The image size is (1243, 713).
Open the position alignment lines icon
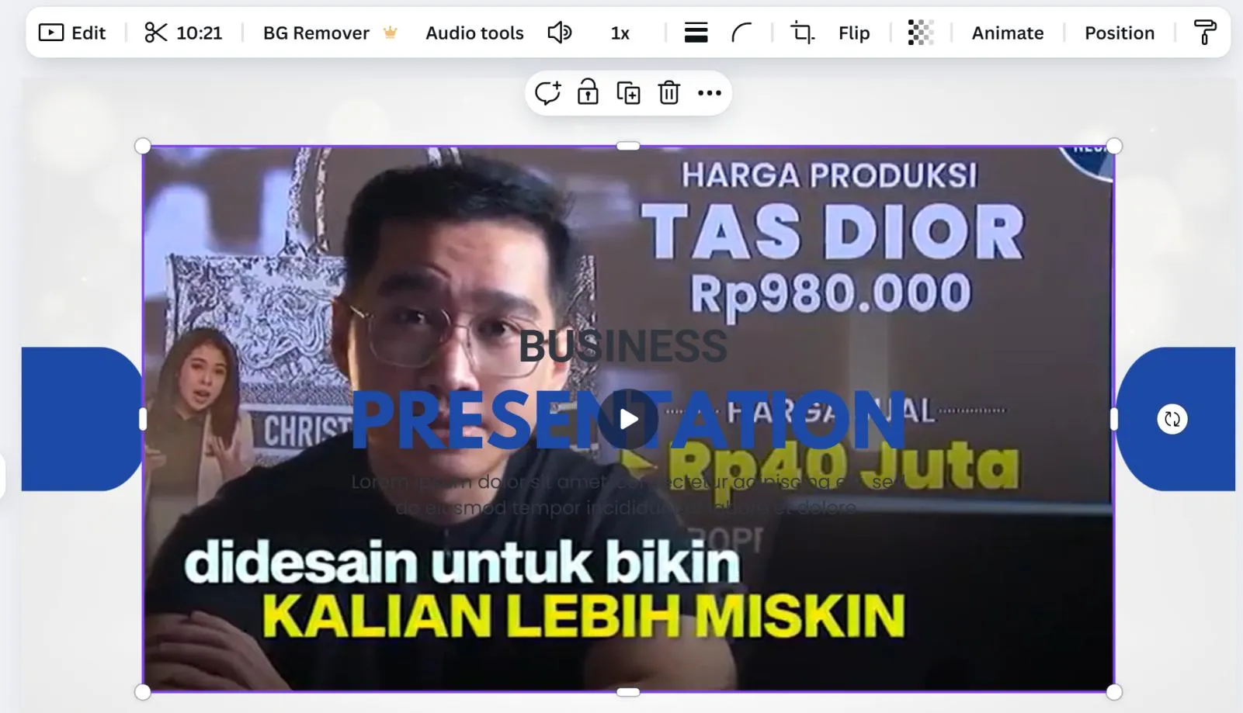coord(695,33)
